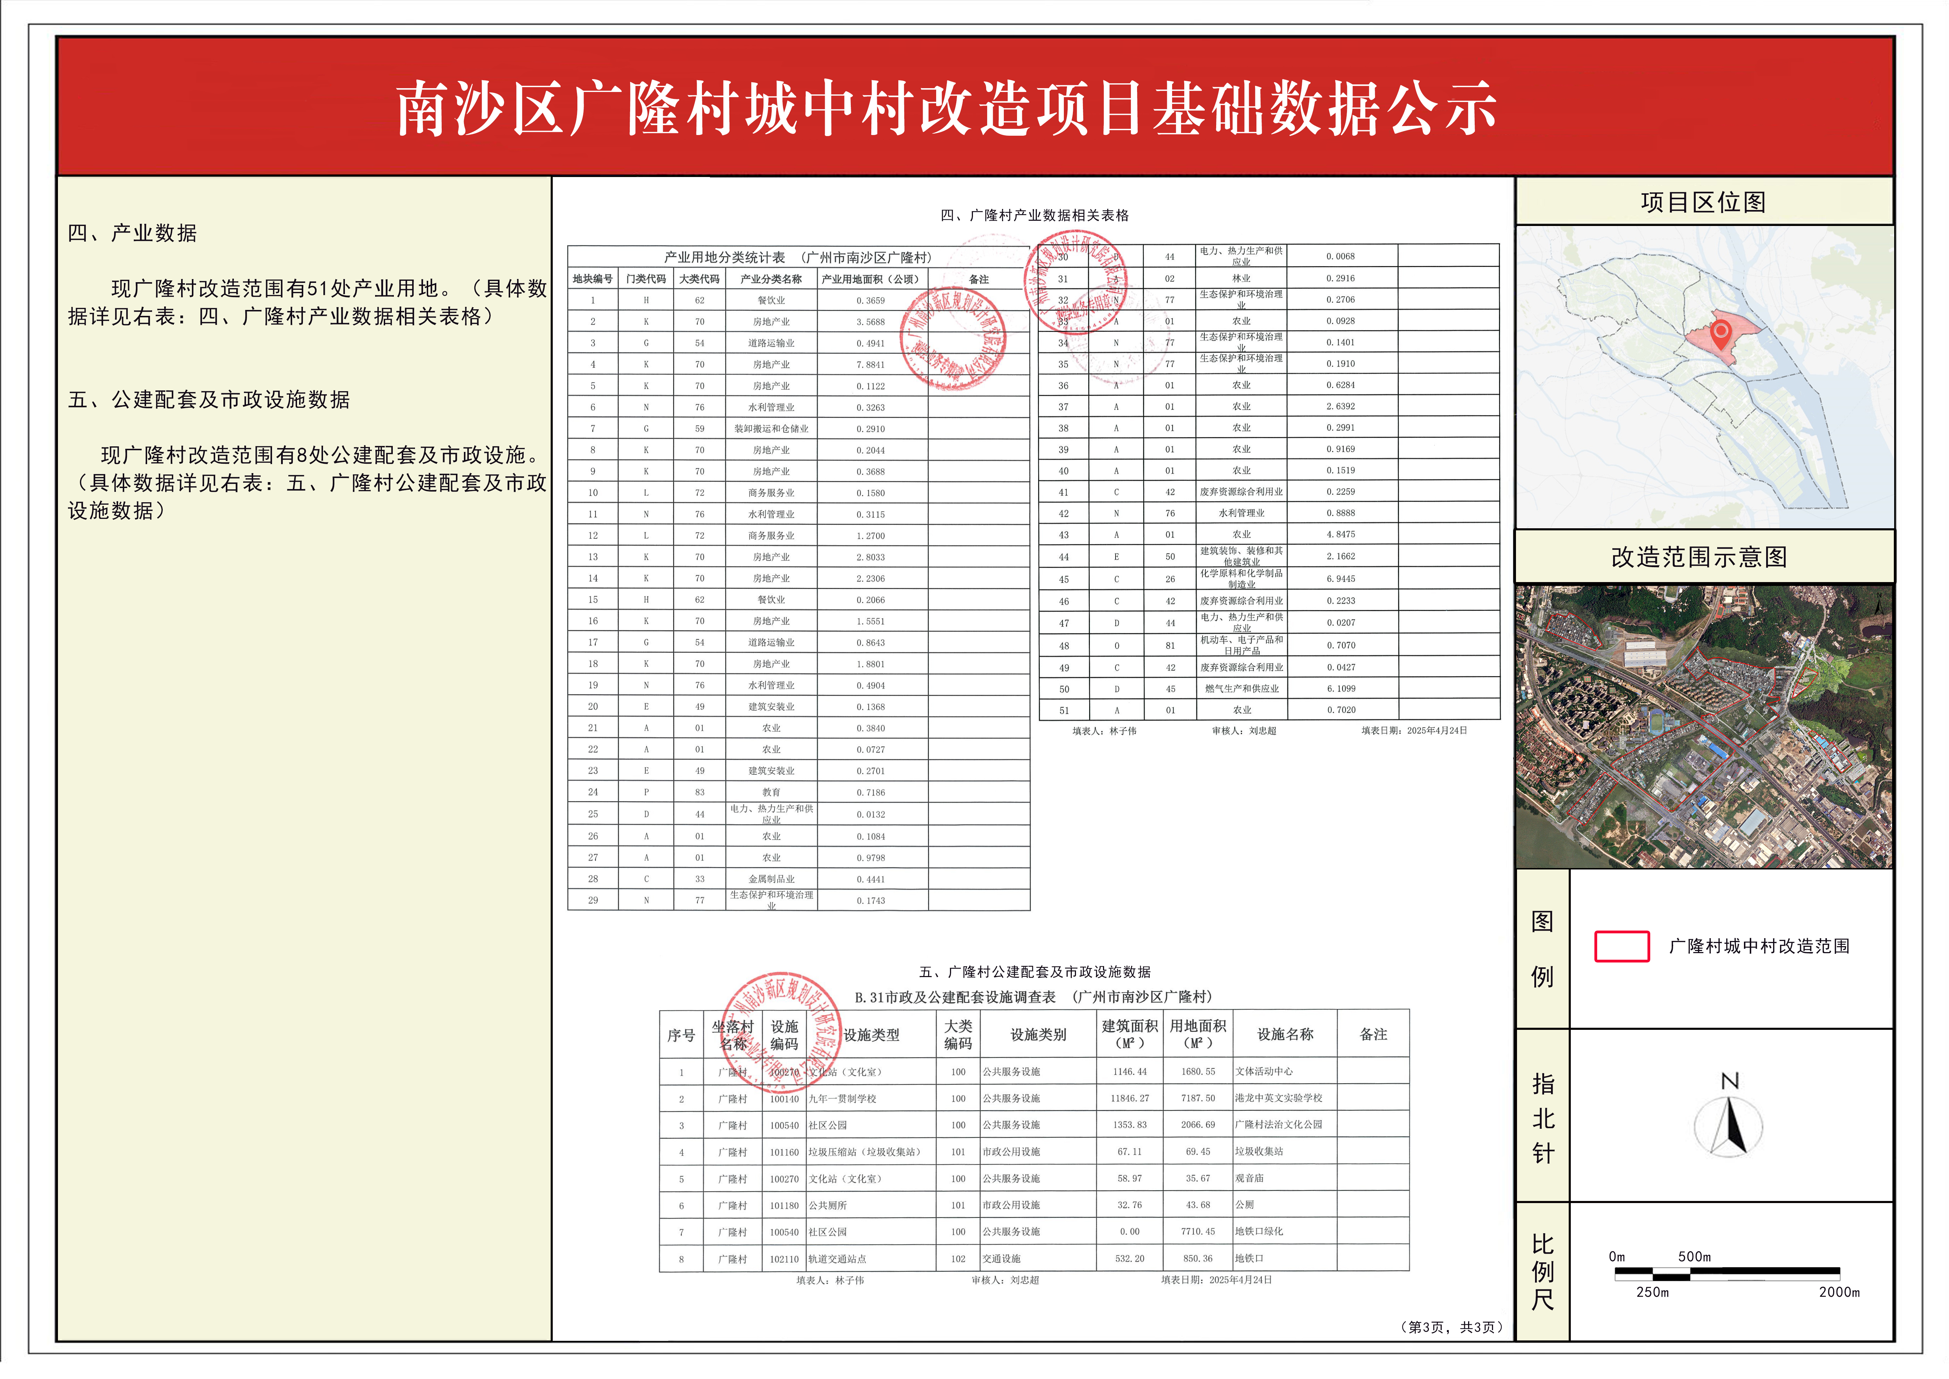Viewport: 1949px width, 1379px height.
Task: Click the 建筑面积(M²) column header
Action: 1130,1035
